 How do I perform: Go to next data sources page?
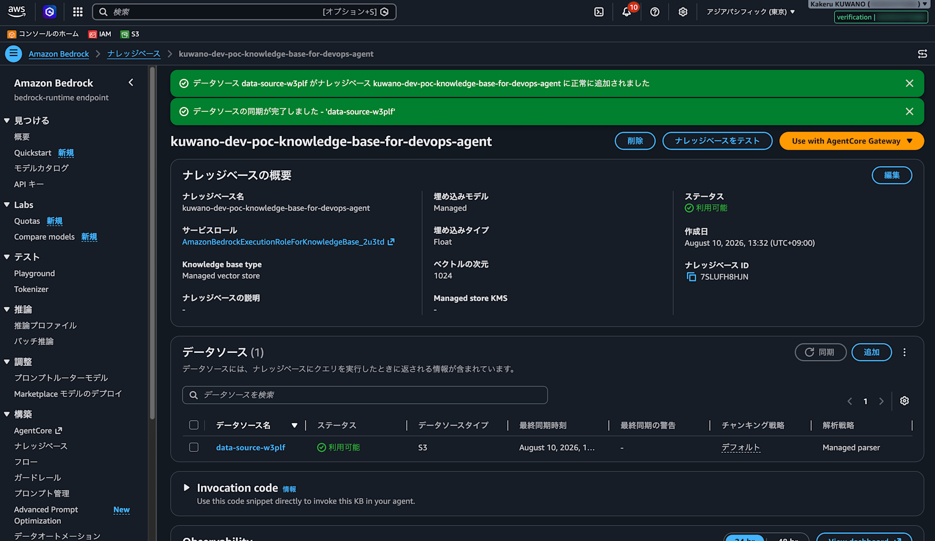(881, 401)
